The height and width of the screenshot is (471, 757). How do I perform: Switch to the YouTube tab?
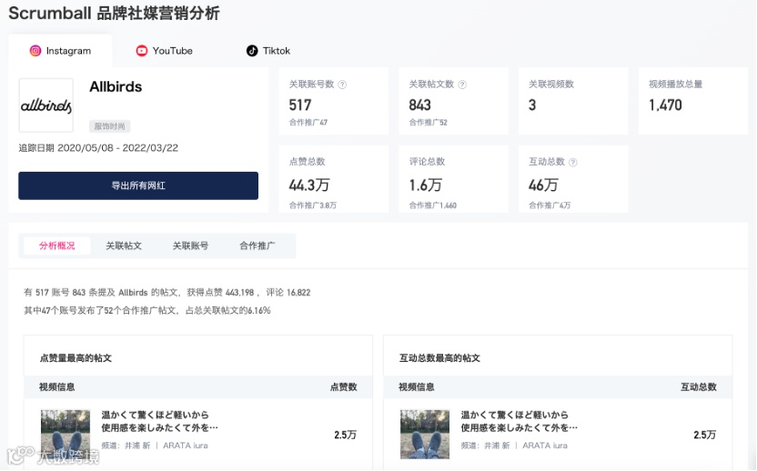(x=164, y=51)
